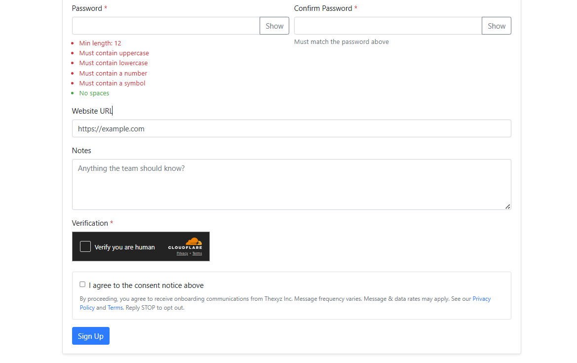
Task: Check the Verify you are human box
Action: 85,246
